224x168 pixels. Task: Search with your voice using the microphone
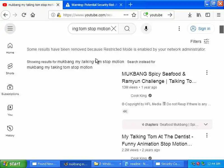click(146, 29)
